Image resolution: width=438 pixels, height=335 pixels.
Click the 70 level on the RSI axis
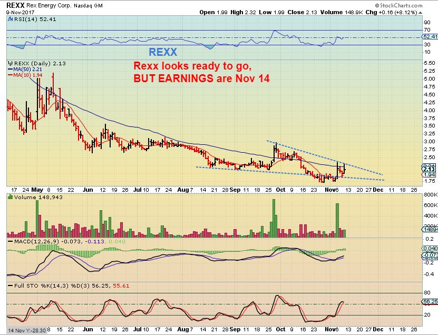point(427,30)
